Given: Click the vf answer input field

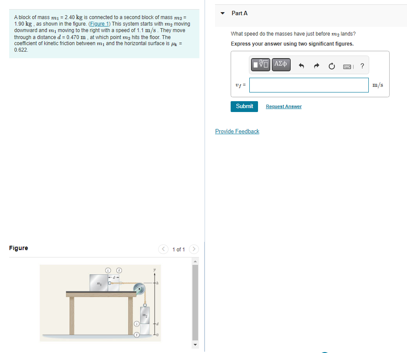Looking at the screenshot, I should 308,85.
